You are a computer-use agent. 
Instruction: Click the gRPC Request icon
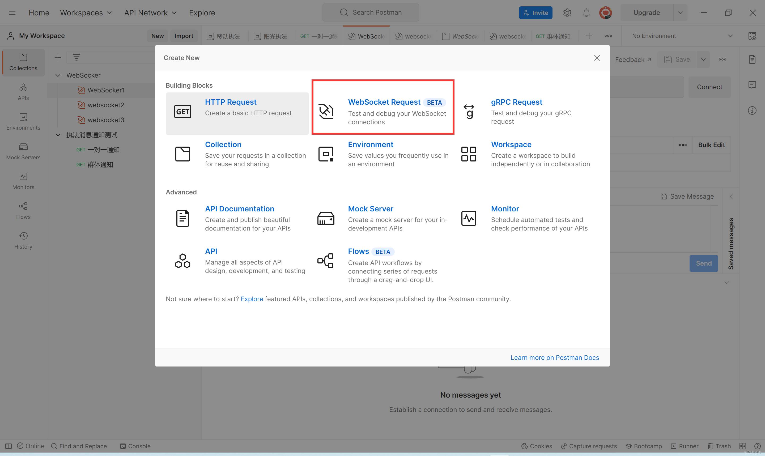pyautogui.click(x=469, y=111)
